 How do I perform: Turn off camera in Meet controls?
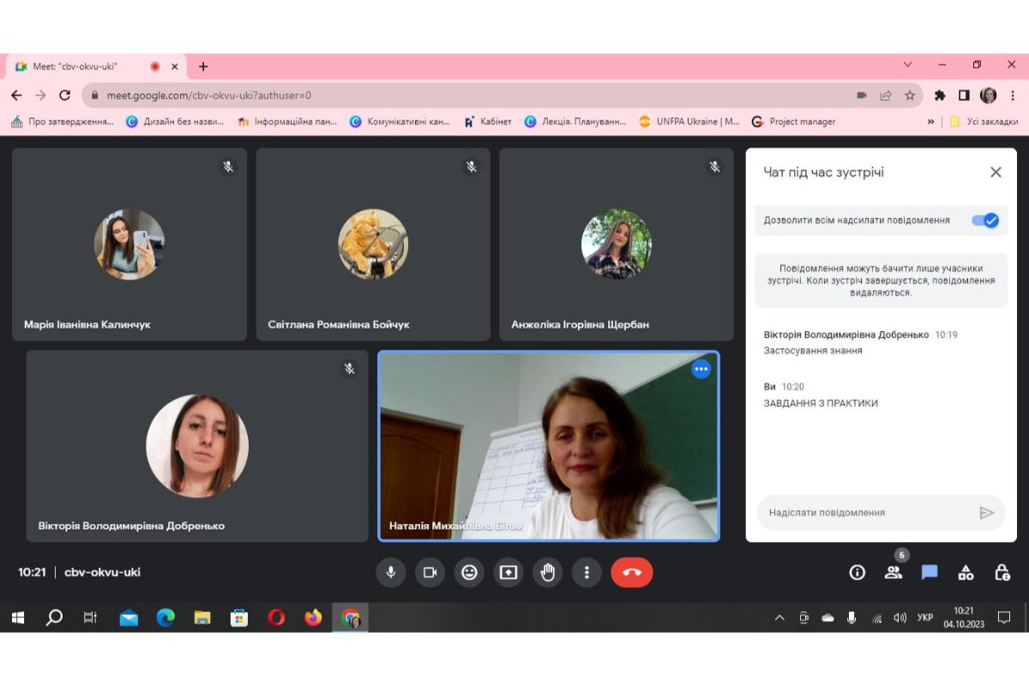pyautogui.click(x=430, y=573)
